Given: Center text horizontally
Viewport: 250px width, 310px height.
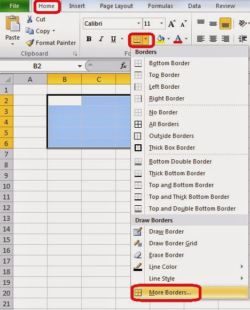Looking at the screenshot, I should pyautogui.click(x=213, y=38).
